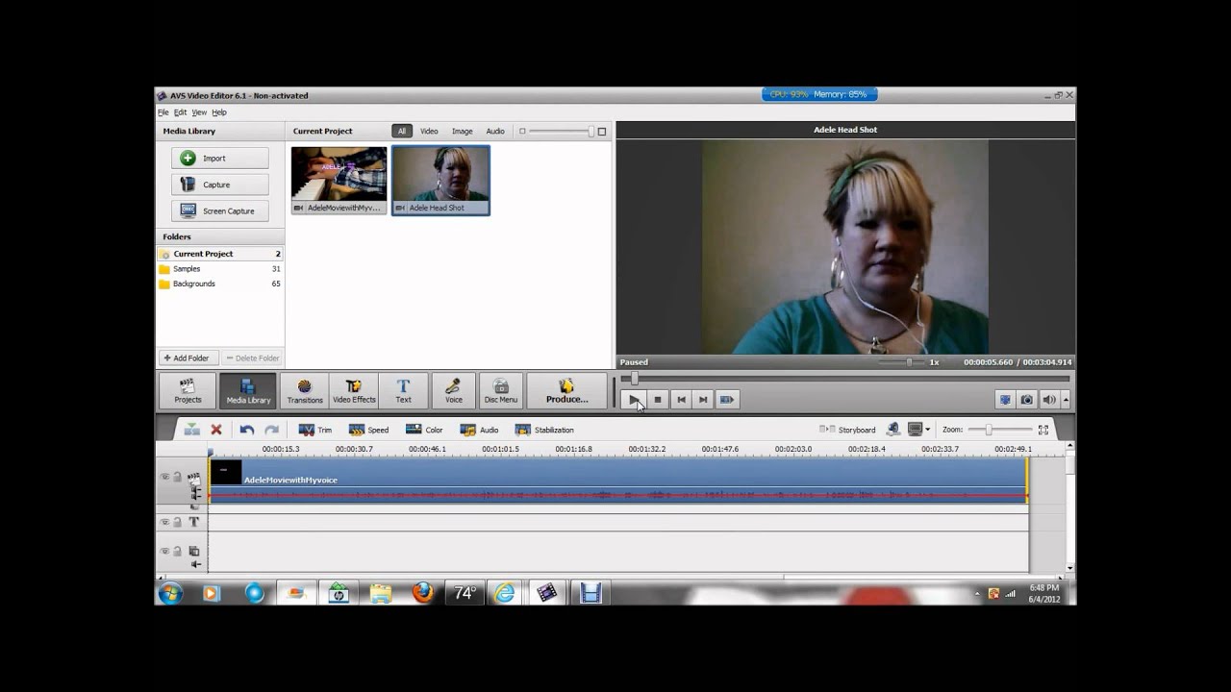
Task: Open the Transitions panel
Action: [x=305, y=390]
